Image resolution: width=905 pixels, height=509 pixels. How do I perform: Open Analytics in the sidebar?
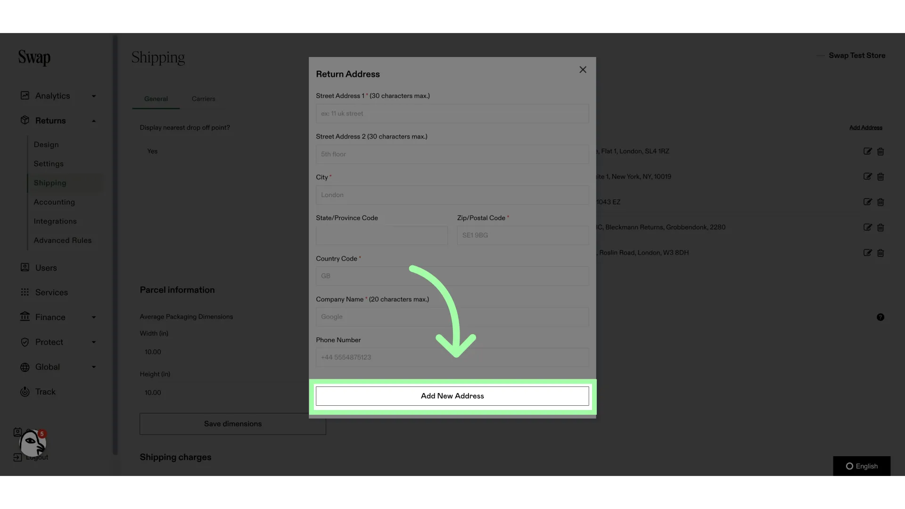52,96
